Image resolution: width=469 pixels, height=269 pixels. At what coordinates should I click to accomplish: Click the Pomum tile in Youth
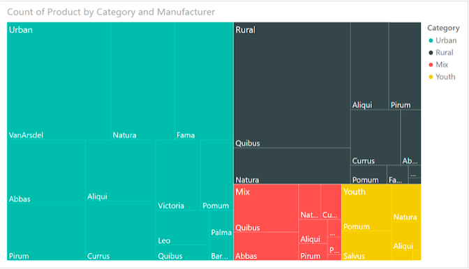(x=366, y=208)
